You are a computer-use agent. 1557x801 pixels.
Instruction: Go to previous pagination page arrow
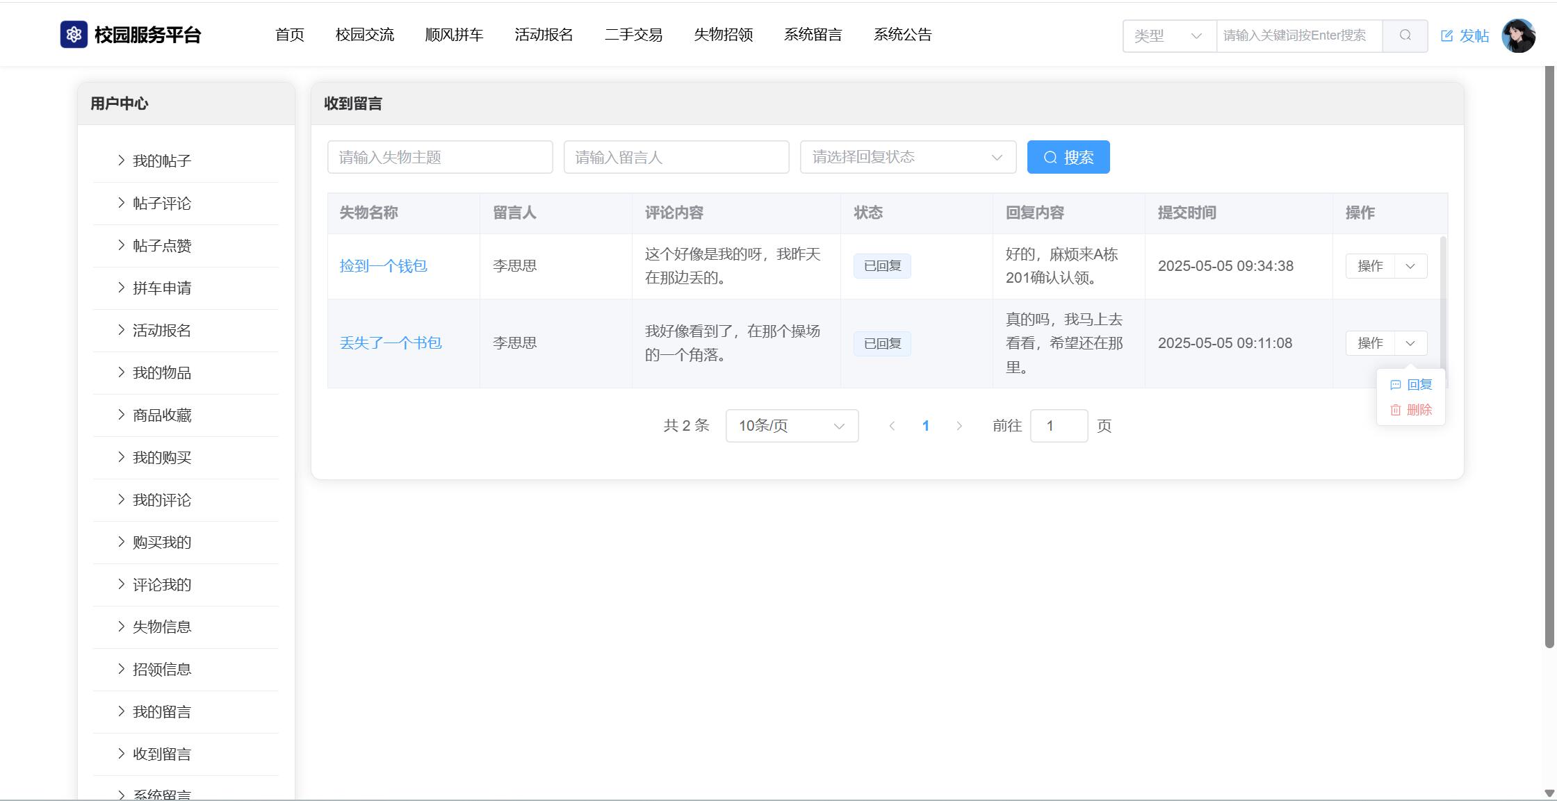tap(892, 426)
